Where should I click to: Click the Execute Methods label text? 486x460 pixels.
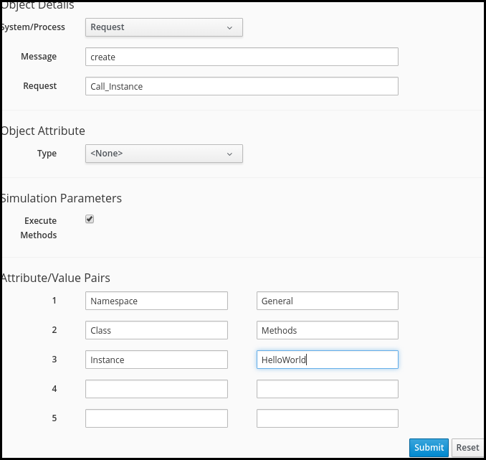tap(39, 227)
